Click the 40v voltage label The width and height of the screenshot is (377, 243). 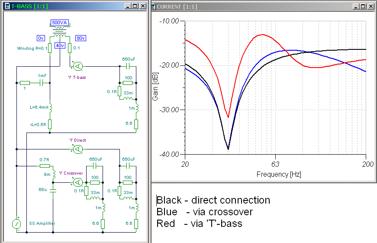coord(60,45)
